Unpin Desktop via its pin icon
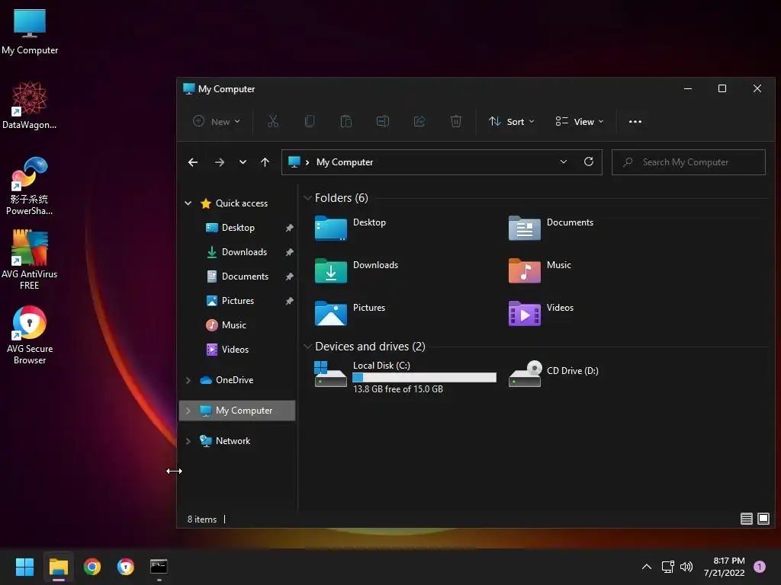 tap(289, 228)
